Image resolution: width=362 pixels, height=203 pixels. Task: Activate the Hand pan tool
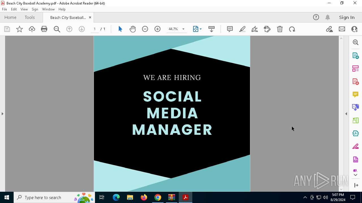pos(133,29)
